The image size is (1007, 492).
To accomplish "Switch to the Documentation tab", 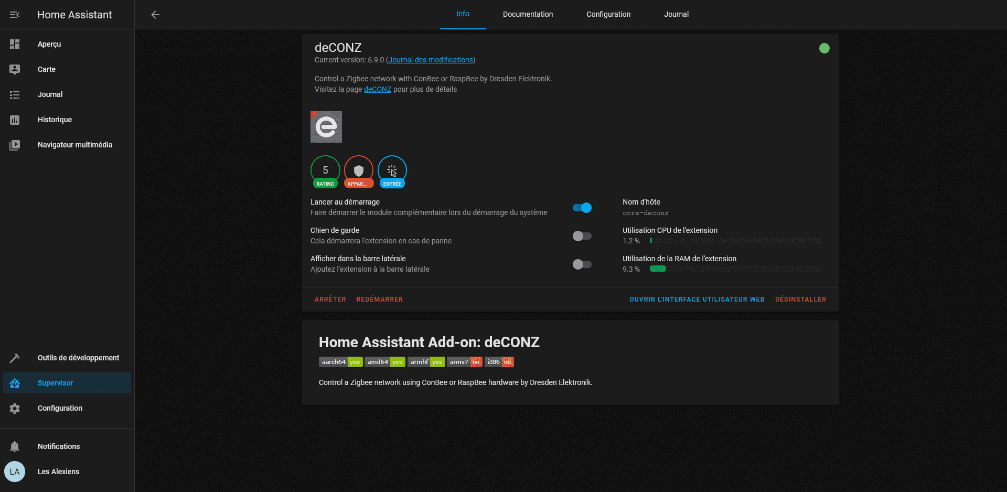I will pyautogui.click(x=528, y=14).
